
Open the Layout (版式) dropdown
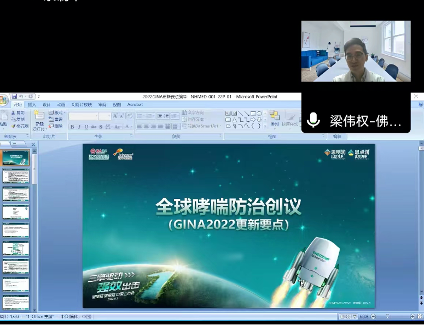[56, 113]
